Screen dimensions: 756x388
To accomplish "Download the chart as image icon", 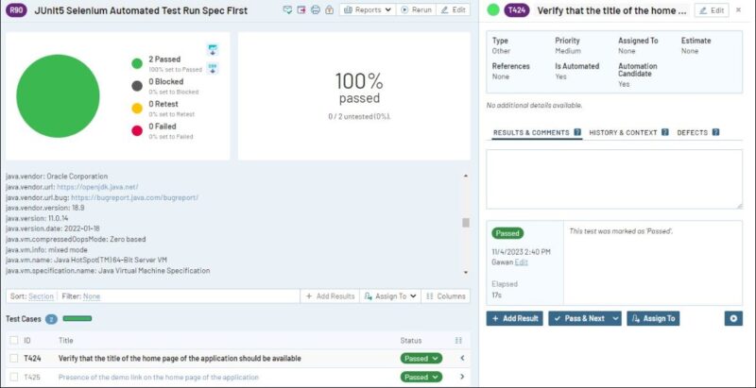I will click(x=213, y=49).
